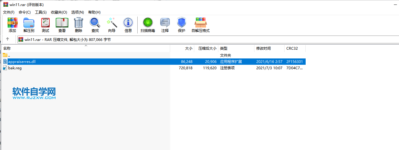This screenshot has width=399, height=150.
Task: Select the bak.reg file name
Action: pos(15,68)
